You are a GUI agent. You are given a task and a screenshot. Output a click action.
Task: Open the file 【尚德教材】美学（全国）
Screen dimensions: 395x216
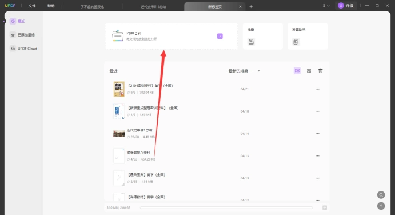(146, 197)
